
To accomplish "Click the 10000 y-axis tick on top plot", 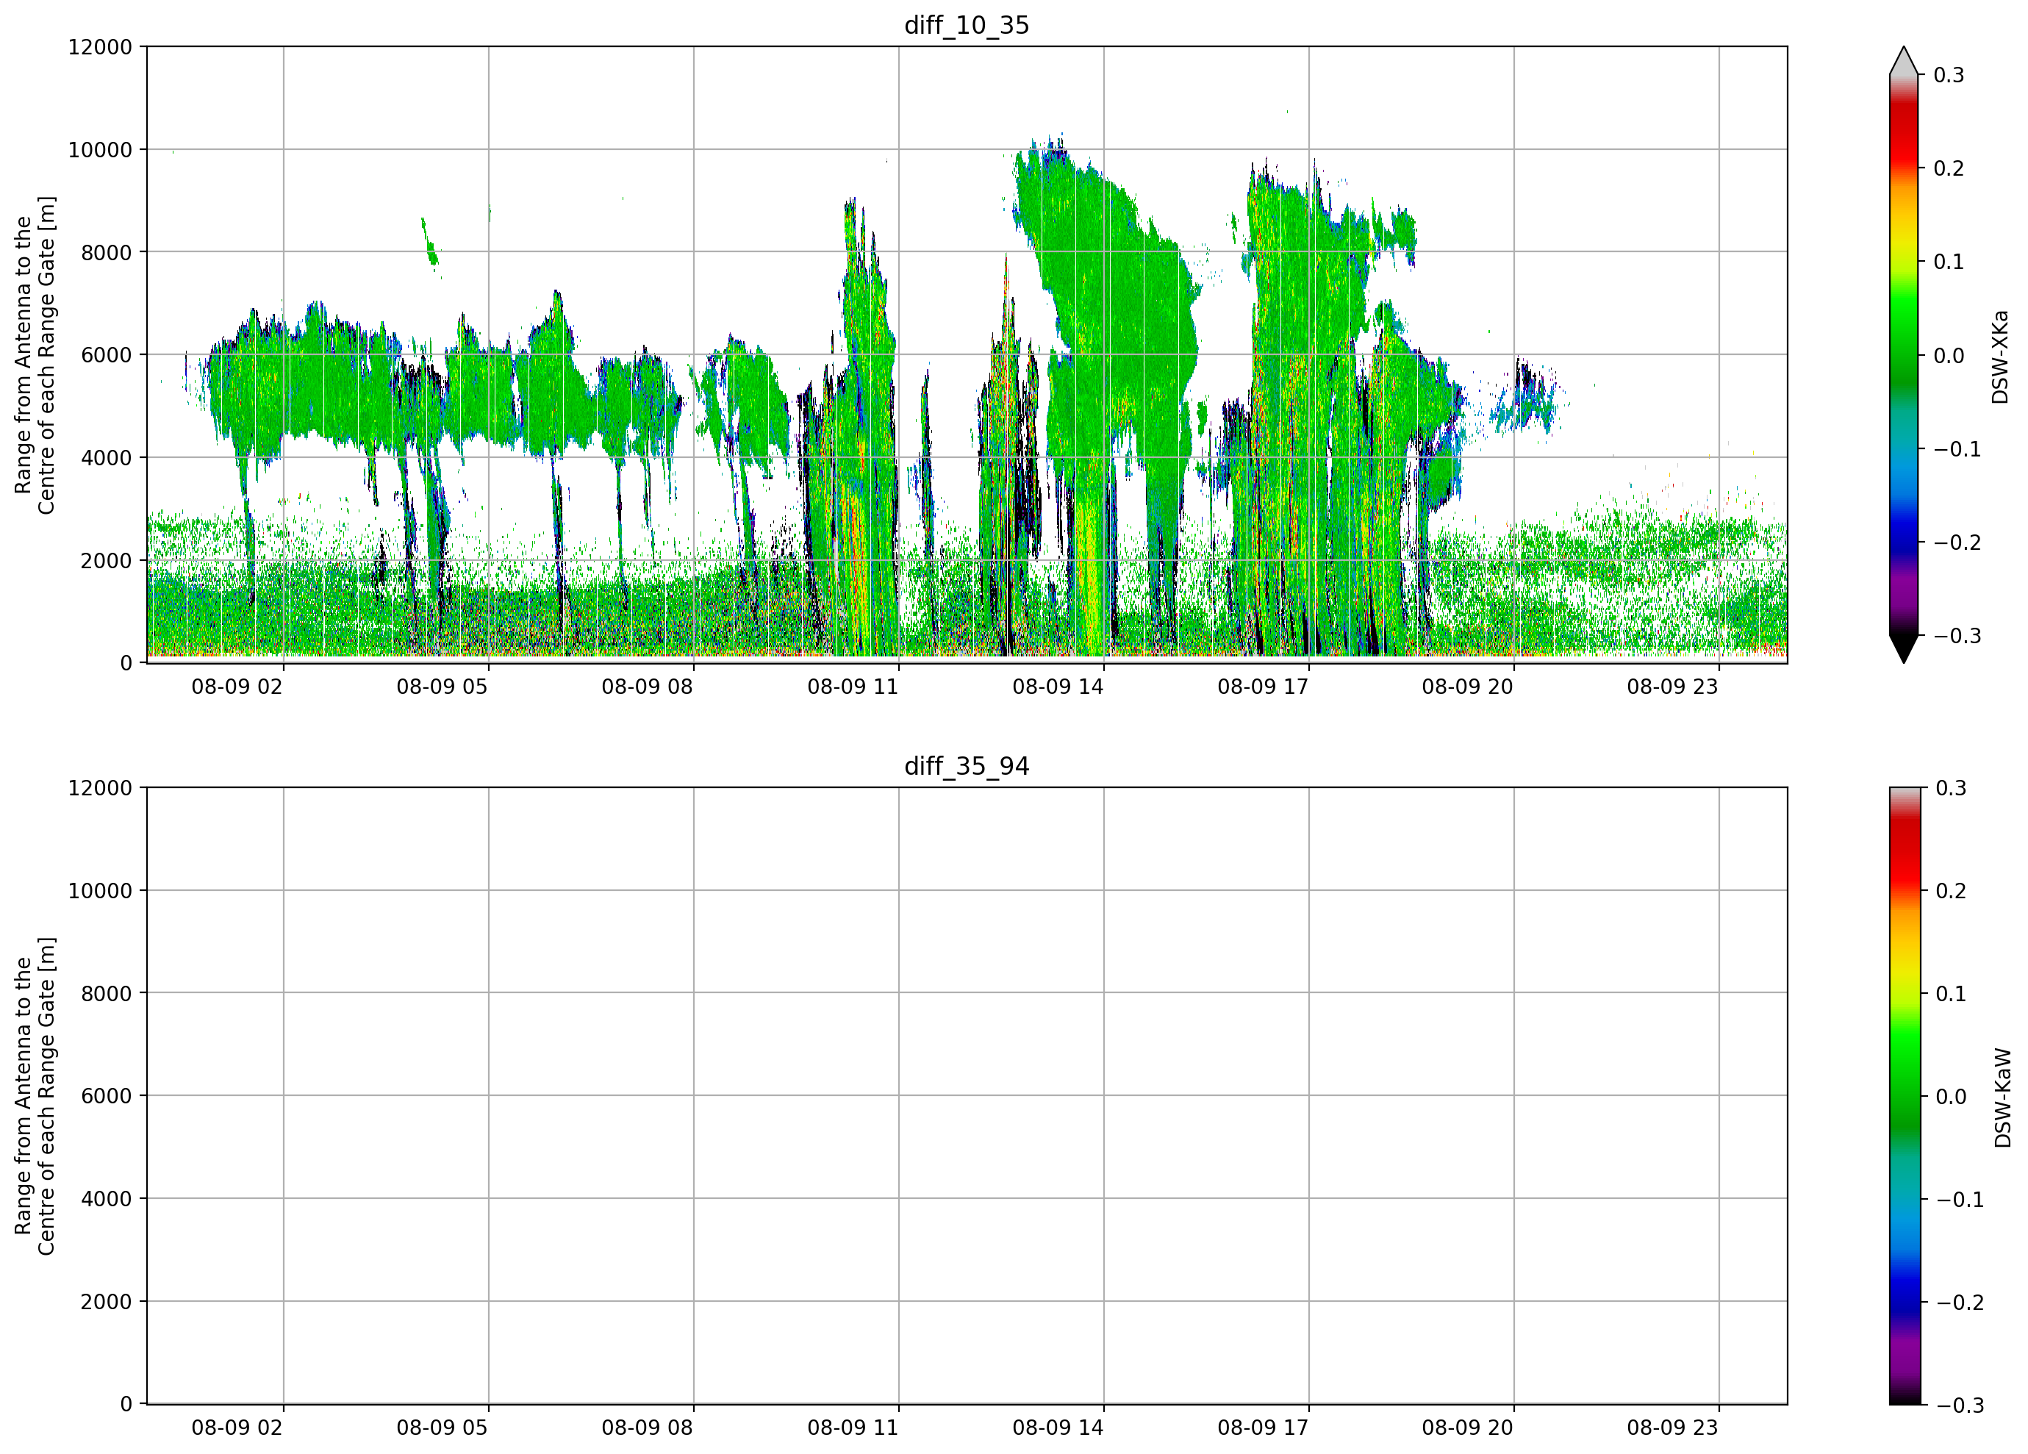I will tap(100, 150).
